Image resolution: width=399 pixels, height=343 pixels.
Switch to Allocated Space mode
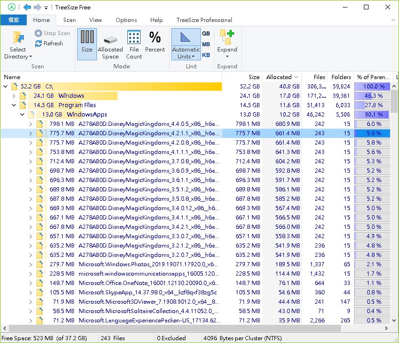point(110,44)
